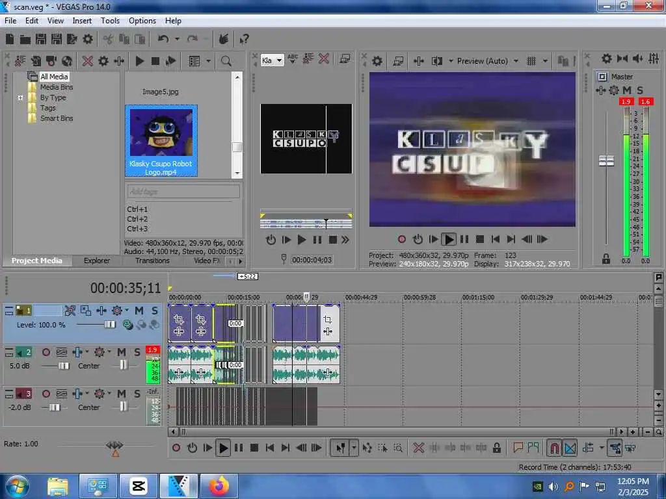Open the Views dropdown arrow in Project Media
This screenshot has height=499, width=666.
[x=208, y=61]
